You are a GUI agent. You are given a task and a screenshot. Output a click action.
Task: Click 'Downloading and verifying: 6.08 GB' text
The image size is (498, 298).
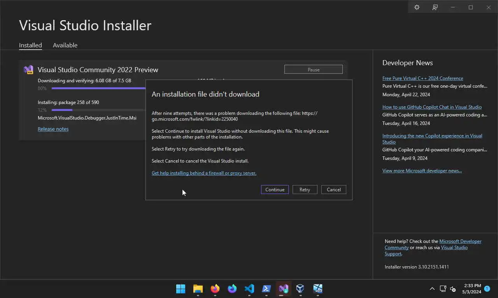84,81
